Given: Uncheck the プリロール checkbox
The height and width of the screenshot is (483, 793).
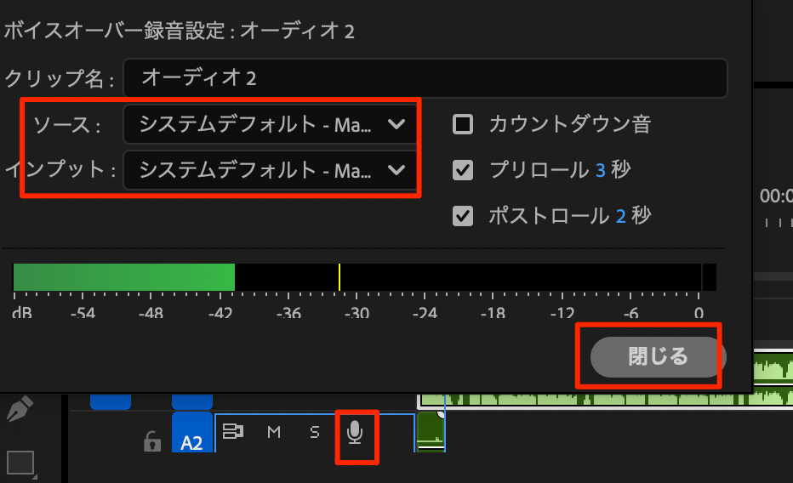Looking at the screenshot, I should [463, 170].
